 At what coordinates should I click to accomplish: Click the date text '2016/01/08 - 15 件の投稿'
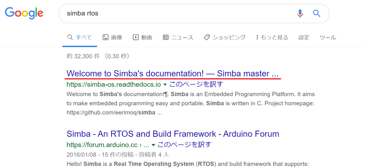tap(100, 154)
